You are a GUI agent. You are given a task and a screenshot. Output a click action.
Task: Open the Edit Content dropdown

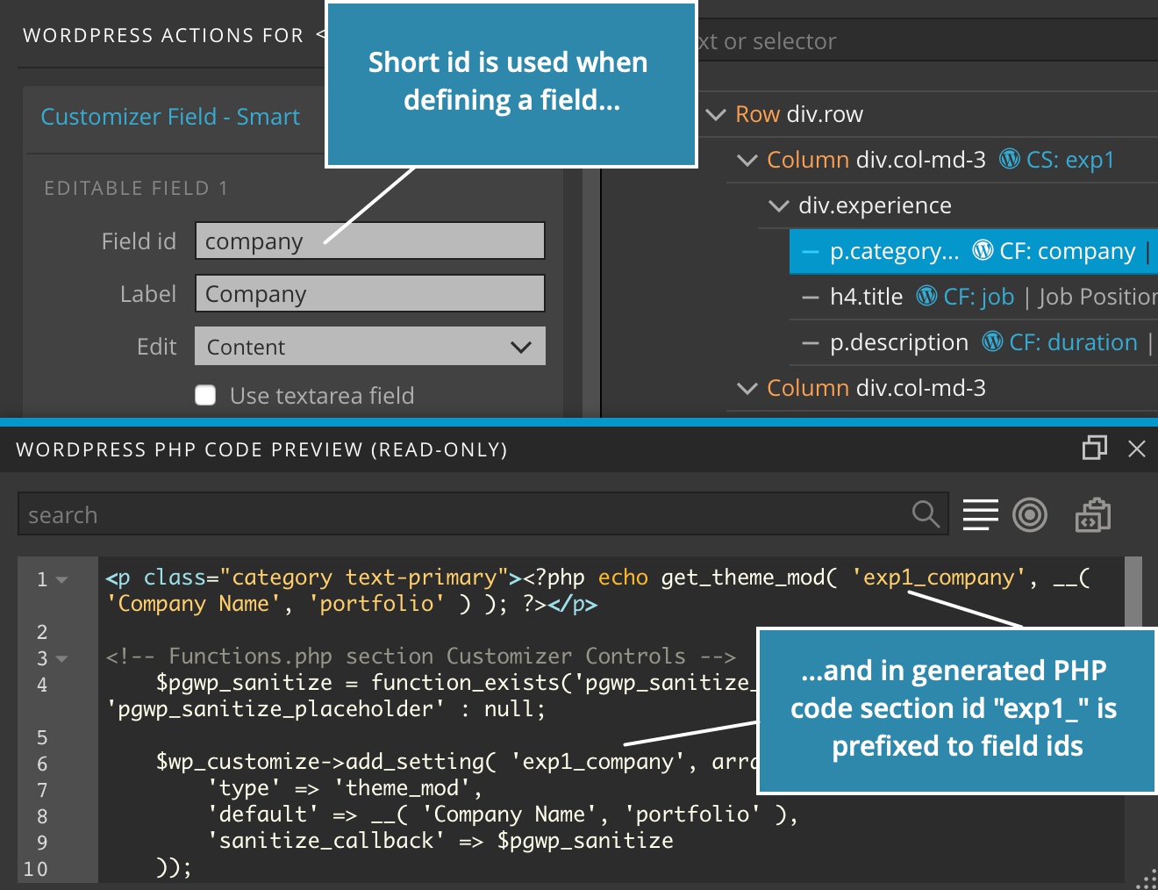coord(369,346)
